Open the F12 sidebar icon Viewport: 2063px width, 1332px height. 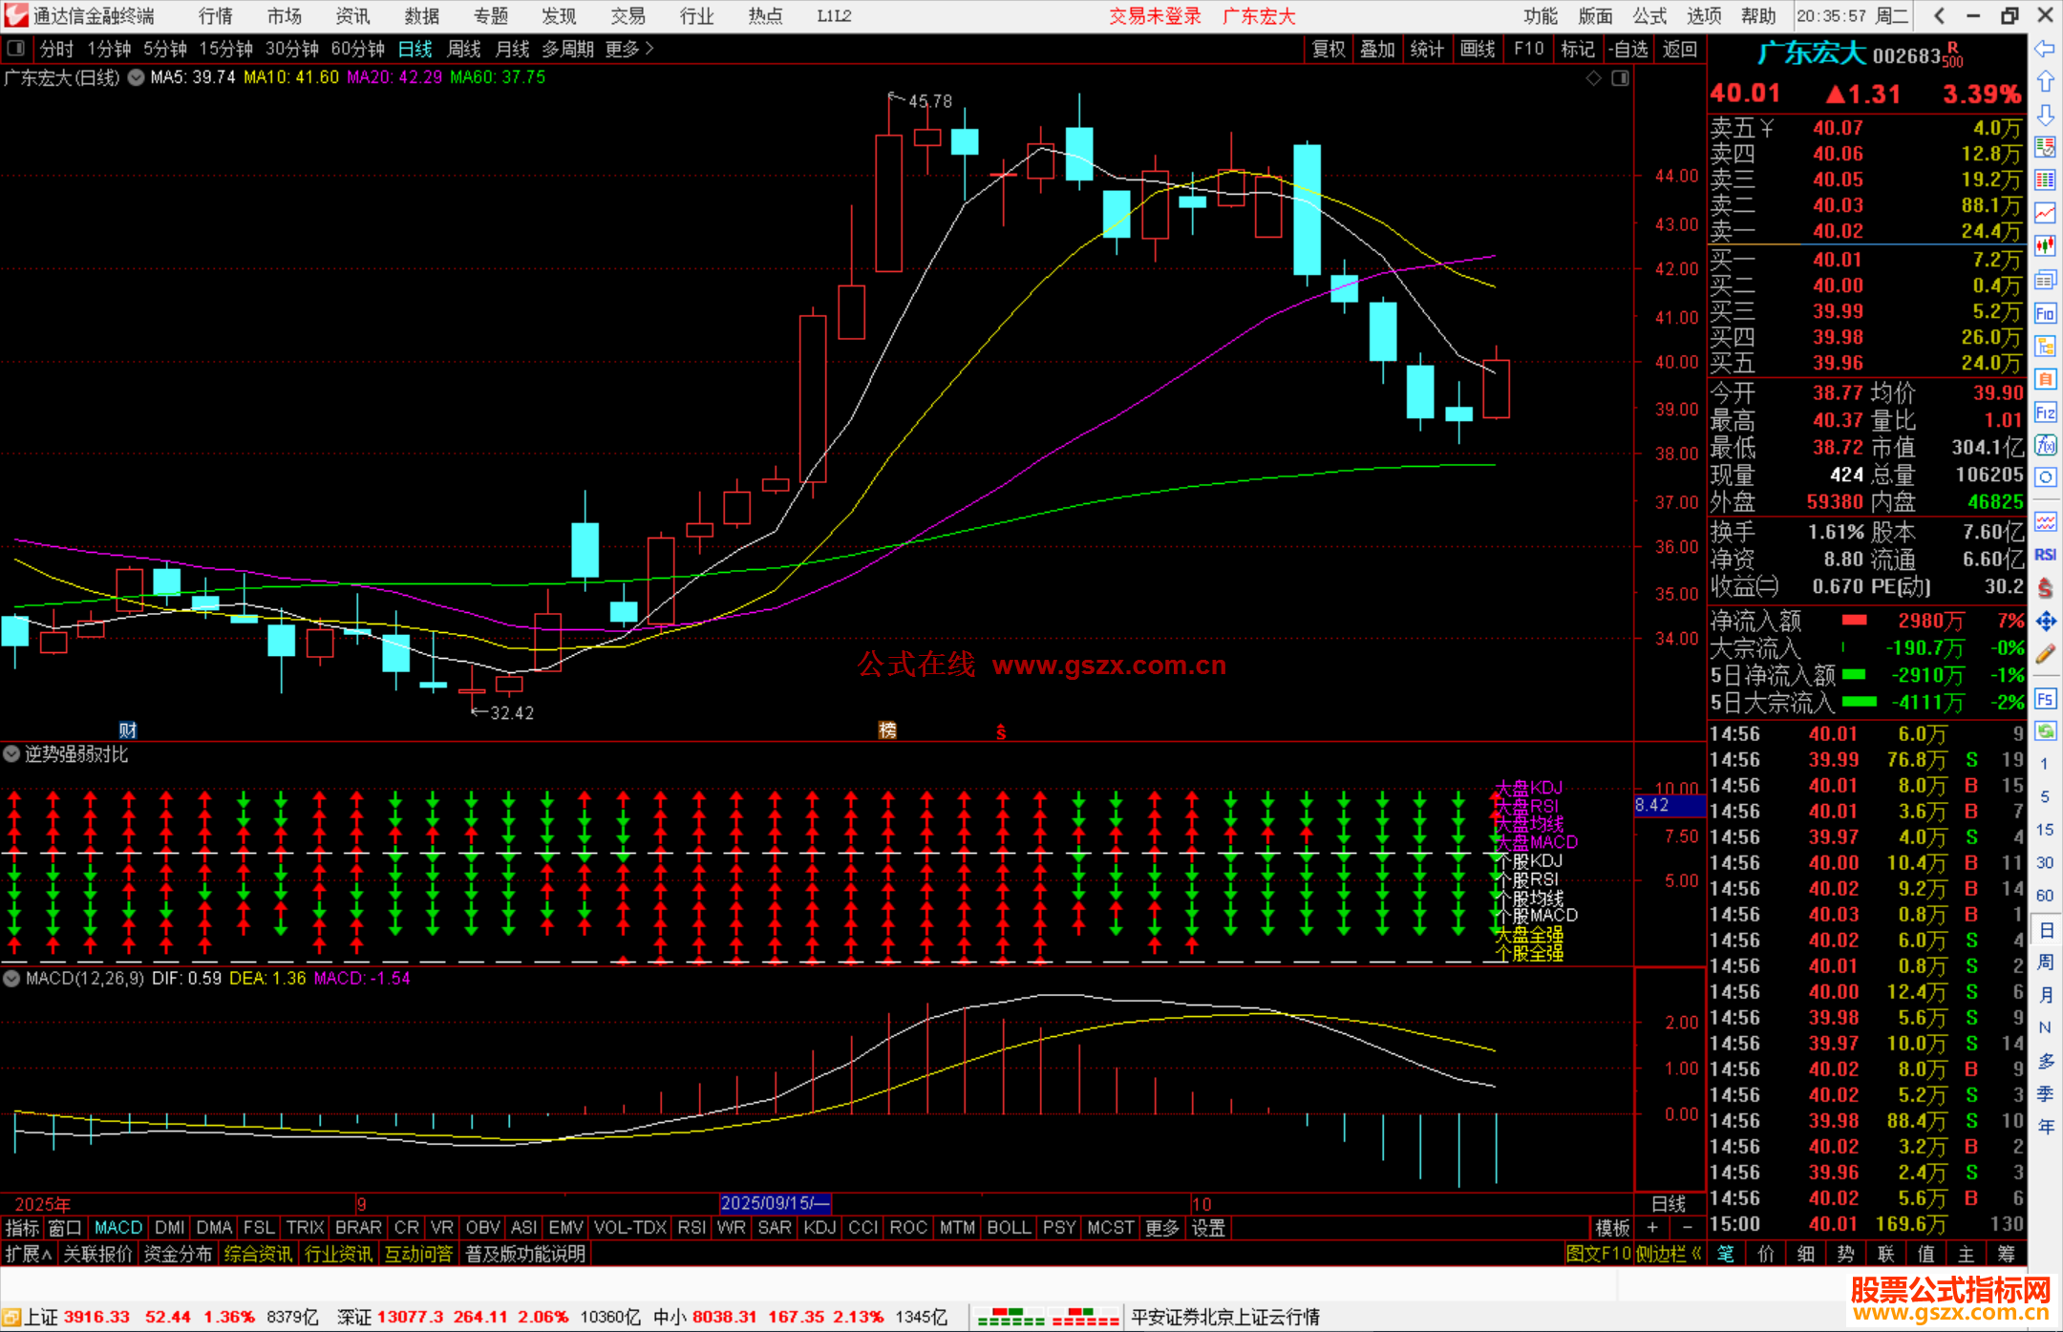click(x=2045, y=412)
